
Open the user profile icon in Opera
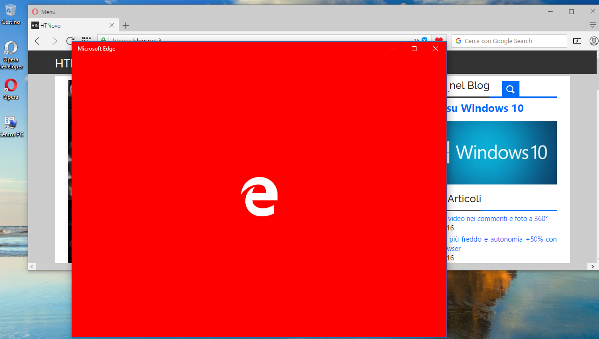click(594, 41)
